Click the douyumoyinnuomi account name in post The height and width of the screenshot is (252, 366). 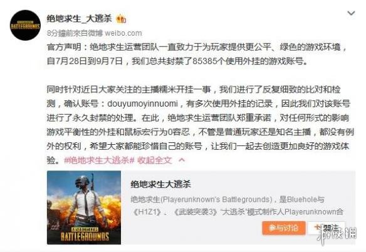point(142,104)
